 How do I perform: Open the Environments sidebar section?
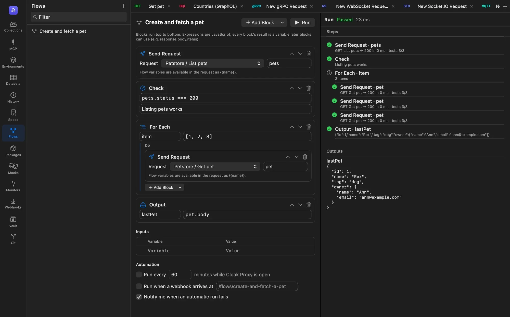13,63
